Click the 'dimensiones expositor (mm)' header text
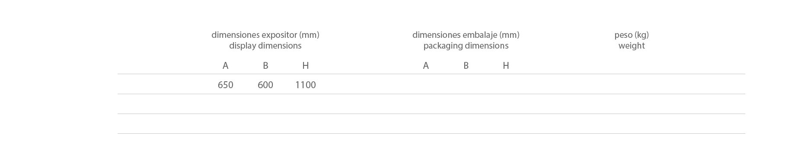 (x=265, y=35)
